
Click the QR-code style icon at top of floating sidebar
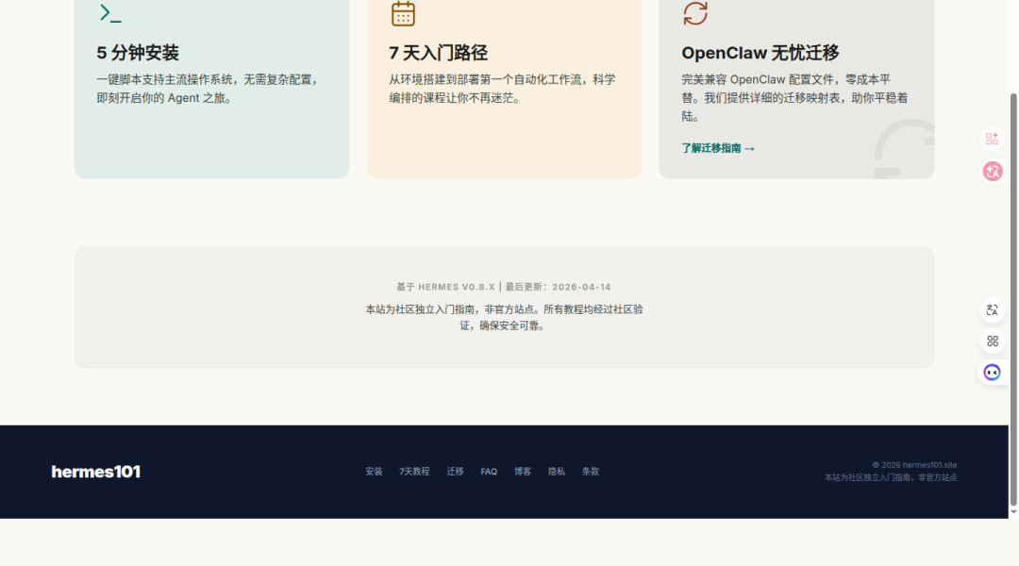coord(992,139)
